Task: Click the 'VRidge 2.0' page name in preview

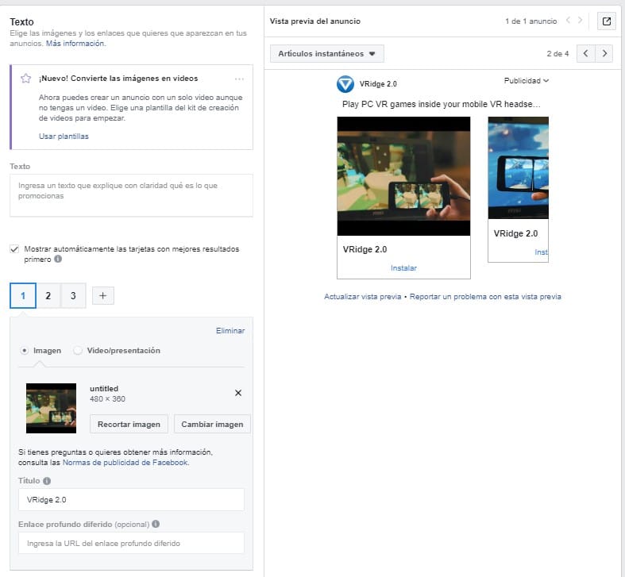Action: pyautogui.click(x=378, y=84)
